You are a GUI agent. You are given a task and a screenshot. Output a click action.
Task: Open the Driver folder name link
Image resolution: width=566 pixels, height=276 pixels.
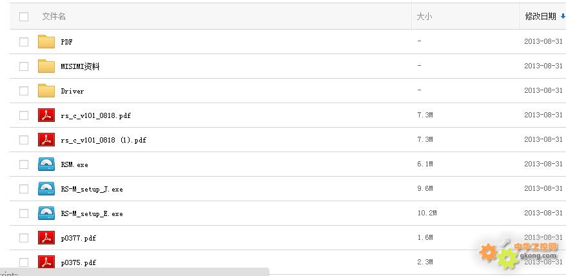pos(72,91)
